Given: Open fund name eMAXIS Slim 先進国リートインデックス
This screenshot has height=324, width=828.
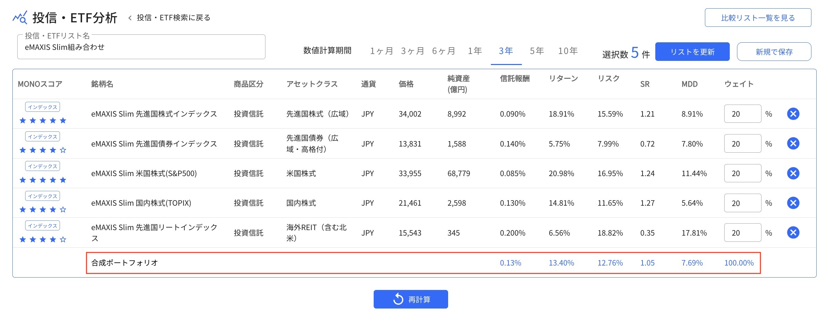Looking at the screenshot, I should point(154,233).
